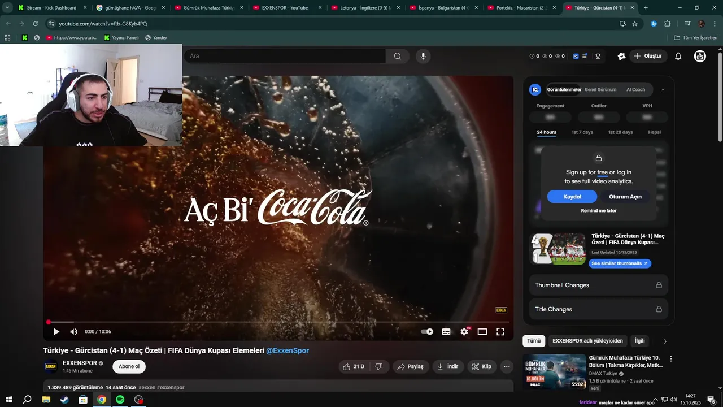The image size is (723, 407).
Task: Open the AI Coach tab
Action: [x=635, y=89]
